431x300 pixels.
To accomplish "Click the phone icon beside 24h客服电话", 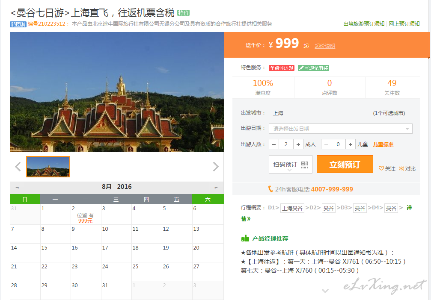I will tap(270, 189).
